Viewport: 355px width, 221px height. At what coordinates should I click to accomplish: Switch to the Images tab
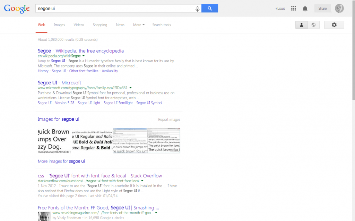pos(59,25)
